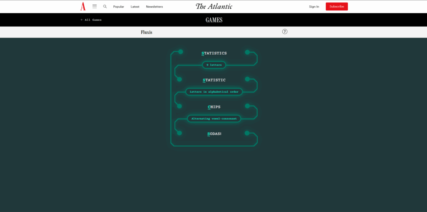
Task: Click the search magnifier icon
Action: [105, 6]
